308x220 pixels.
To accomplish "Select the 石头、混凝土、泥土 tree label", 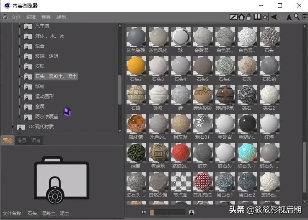I will tap(56, 76).
